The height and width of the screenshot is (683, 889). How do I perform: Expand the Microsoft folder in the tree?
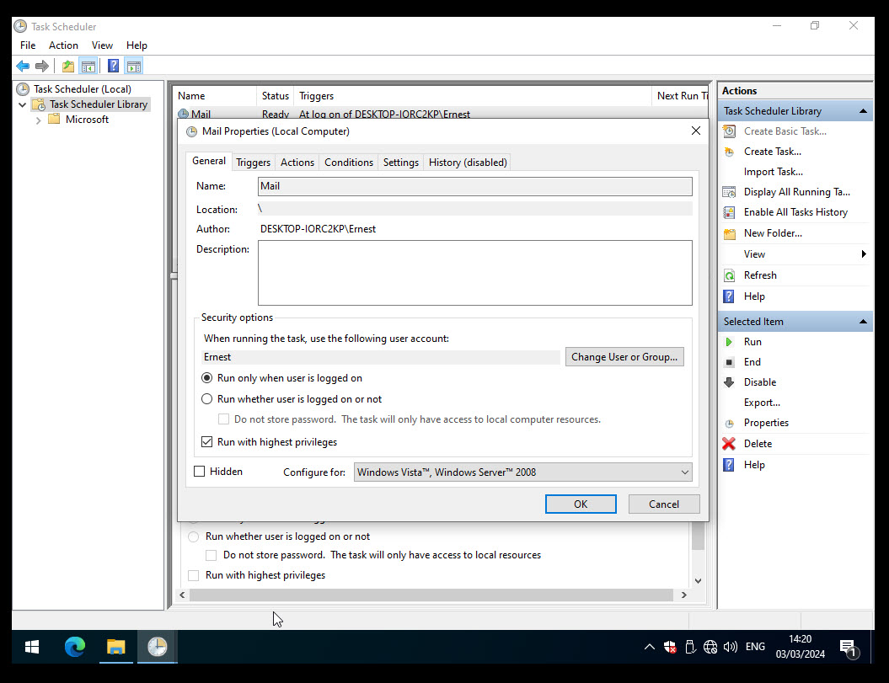click(x=38, y=119)
